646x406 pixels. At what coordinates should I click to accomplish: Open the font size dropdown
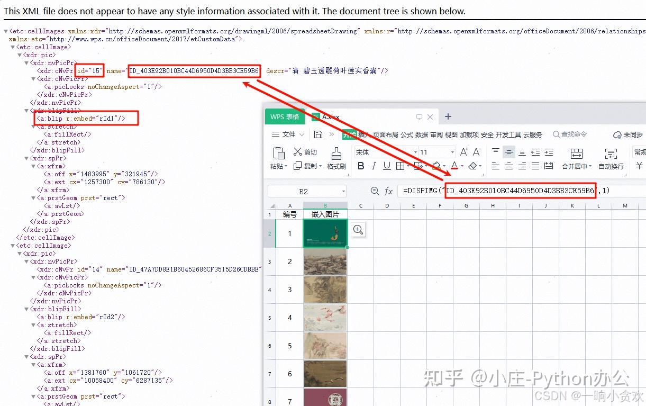(453, 152)
